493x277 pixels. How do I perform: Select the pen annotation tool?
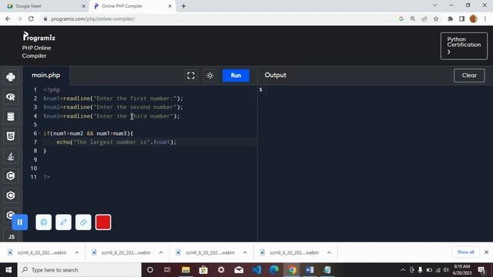(x=63, y=222)
